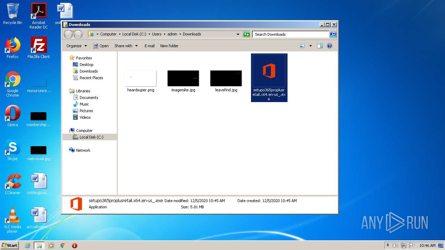Screen dimensions: 445x250
Task: Launch CCleaner desktop shortcut
Action: (x=13, y=184)
